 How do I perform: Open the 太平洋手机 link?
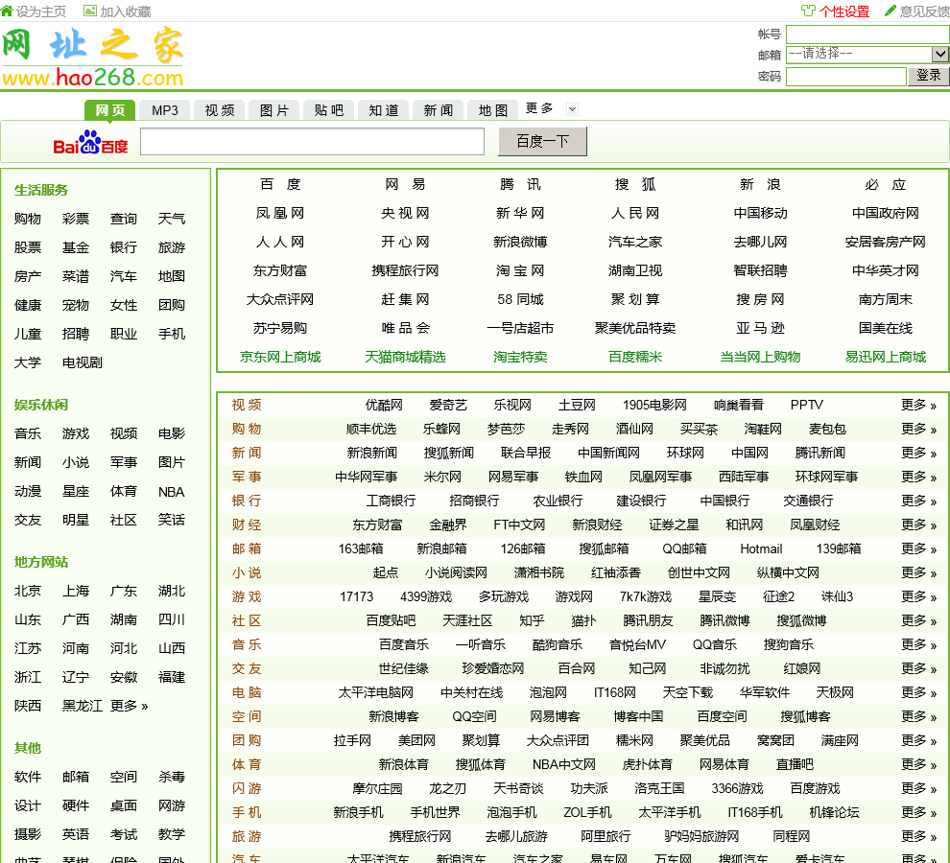click(x=669, y=812)
